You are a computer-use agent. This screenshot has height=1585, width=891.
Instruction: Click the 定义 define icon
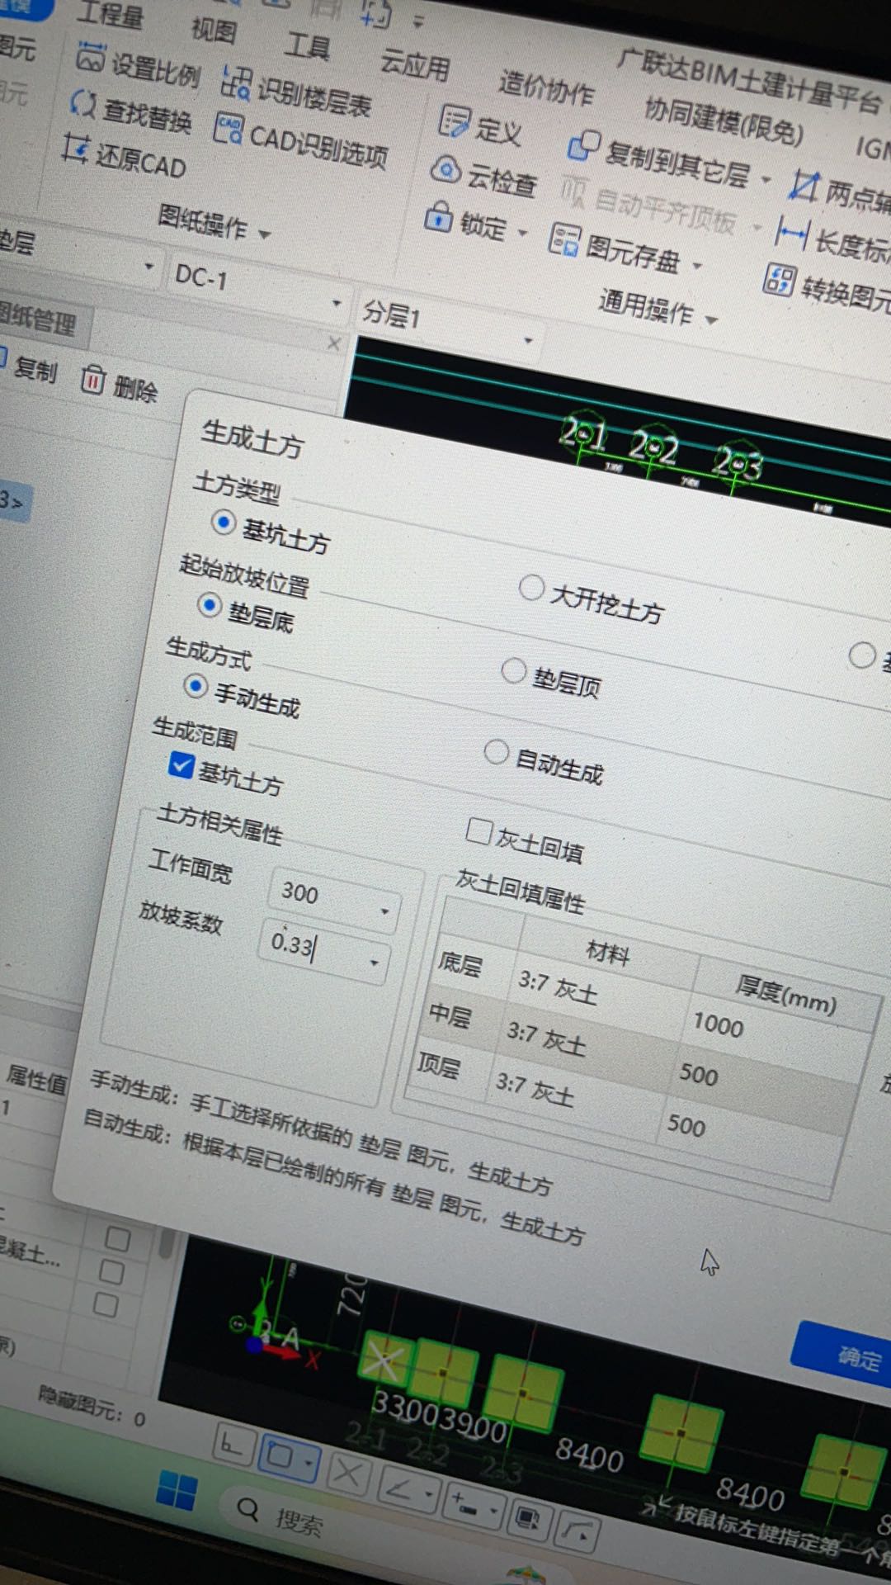[x=454, y=121]
